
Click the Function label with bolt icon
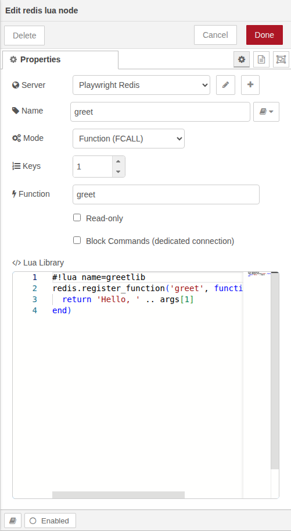[31, 194]
